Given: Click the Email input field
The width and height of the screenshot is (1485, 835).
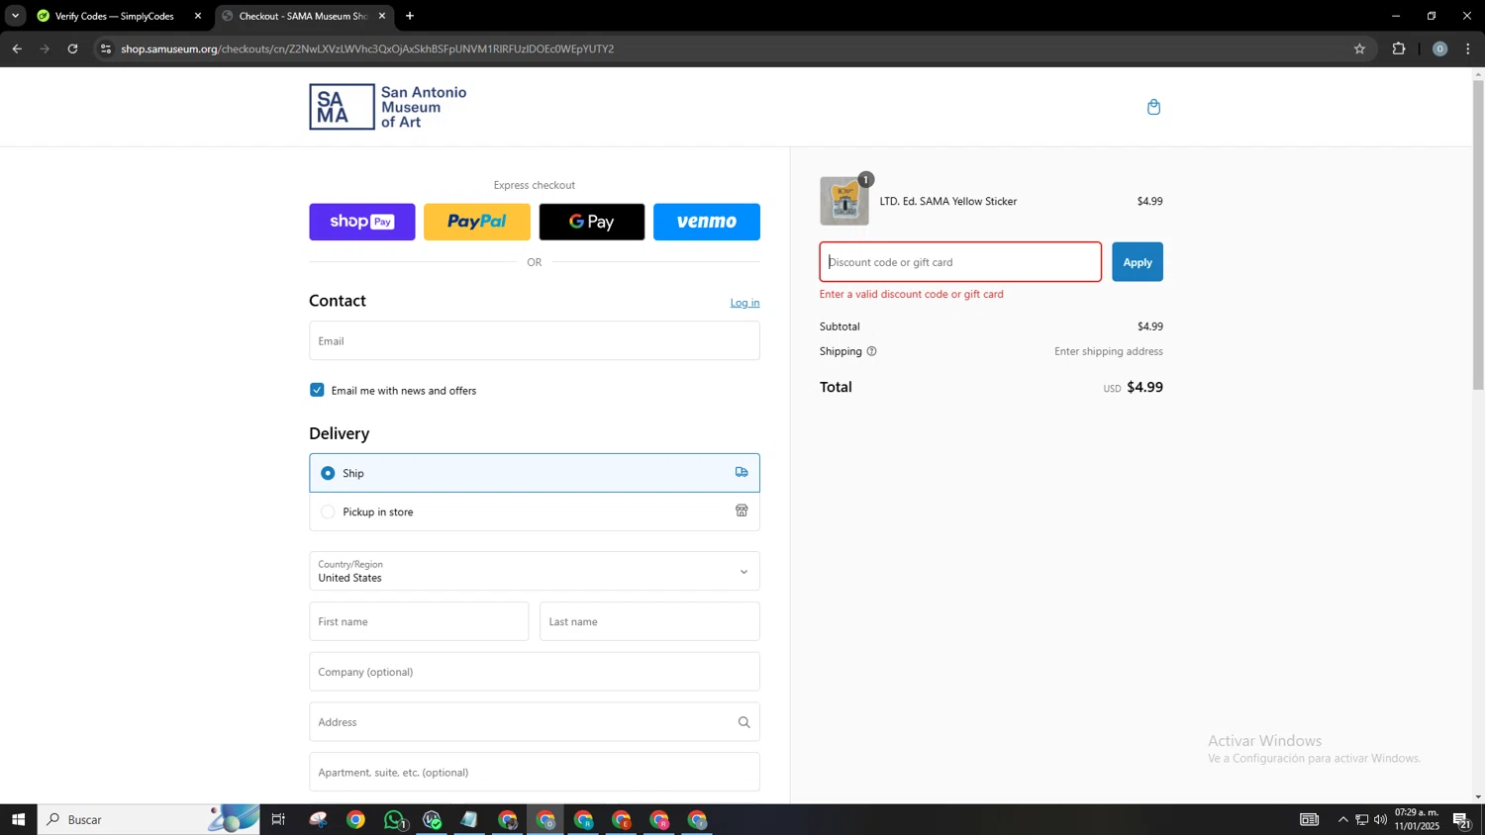Looking at the screenshot, I should [x=534, y=340].
